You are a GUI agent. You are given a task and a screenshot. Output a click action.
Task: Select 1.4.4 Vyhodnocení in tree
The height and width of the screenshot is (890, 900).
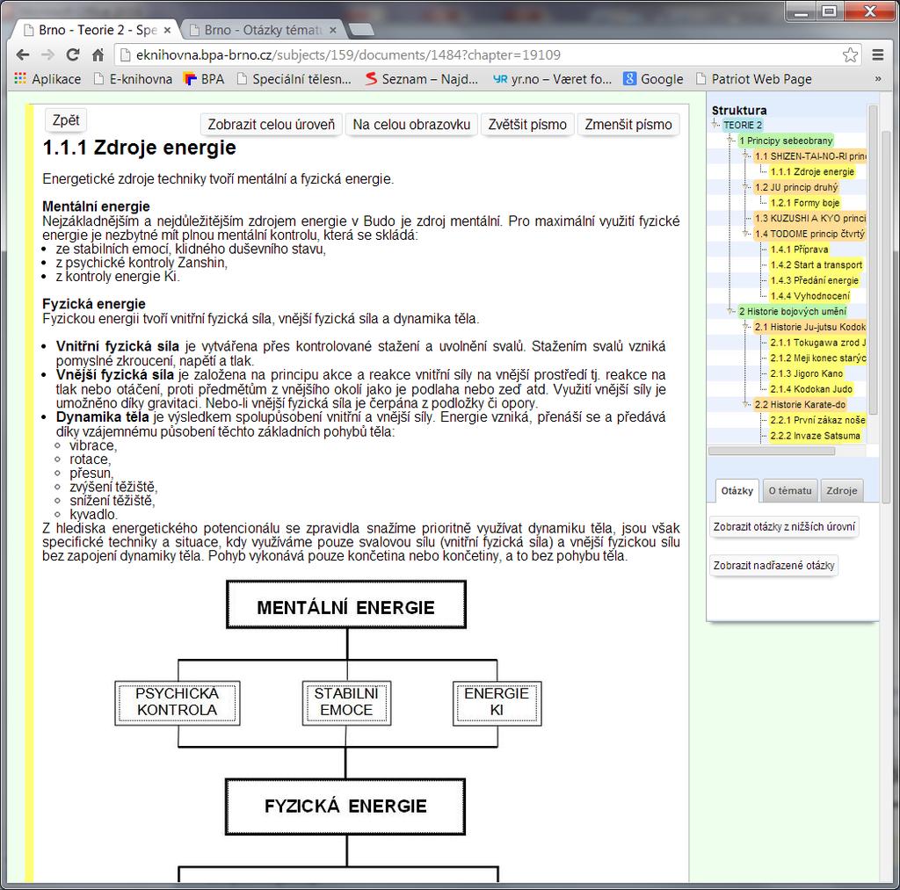tap(809, 295)
